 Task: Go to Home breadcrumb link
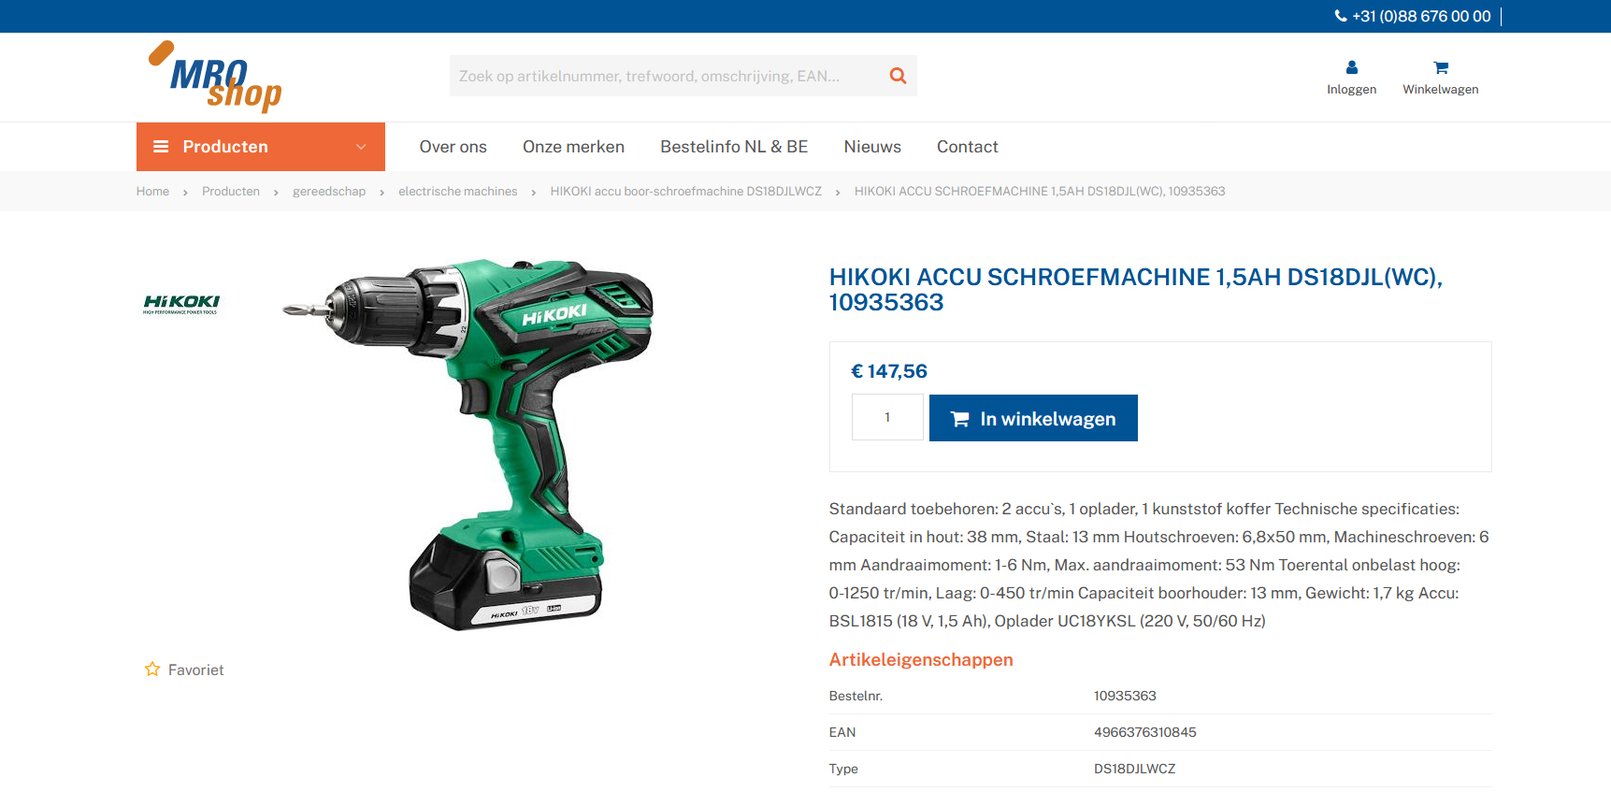click(152, 192)
